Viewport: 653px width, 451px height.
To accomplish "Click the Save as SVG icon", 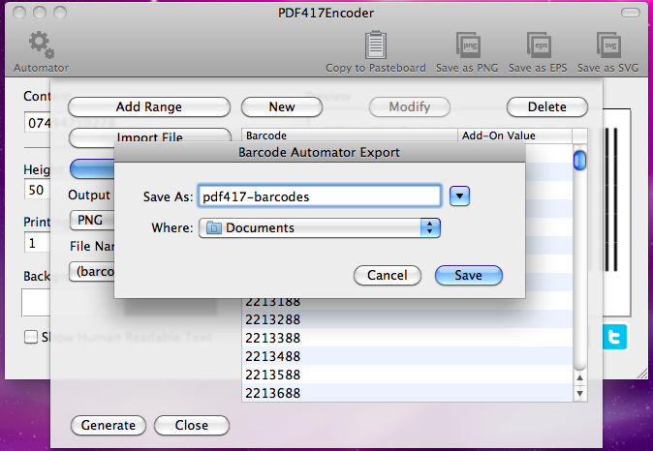I will [x=608, y=45].
